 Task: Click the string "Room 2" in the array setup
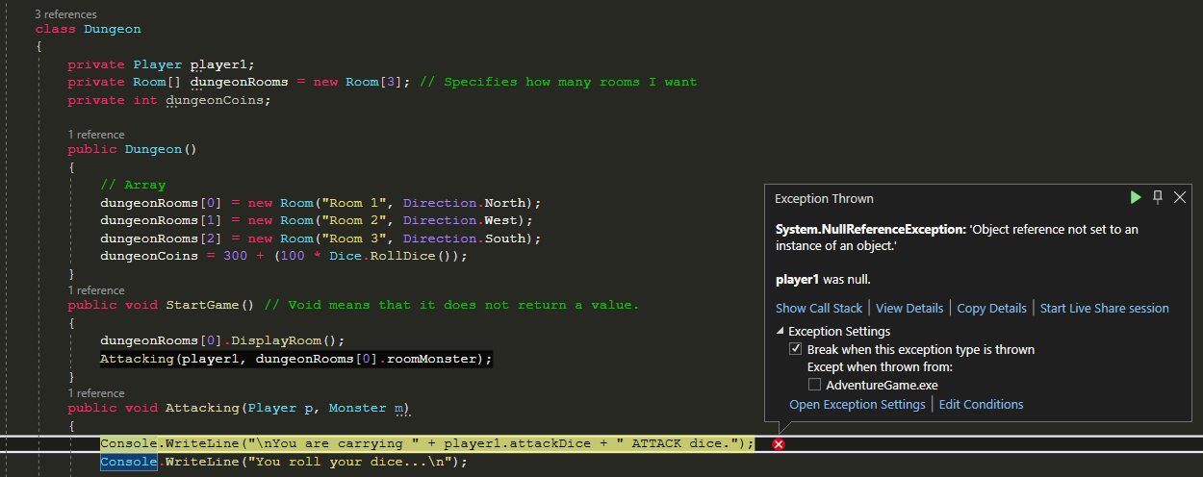[354, 220]
